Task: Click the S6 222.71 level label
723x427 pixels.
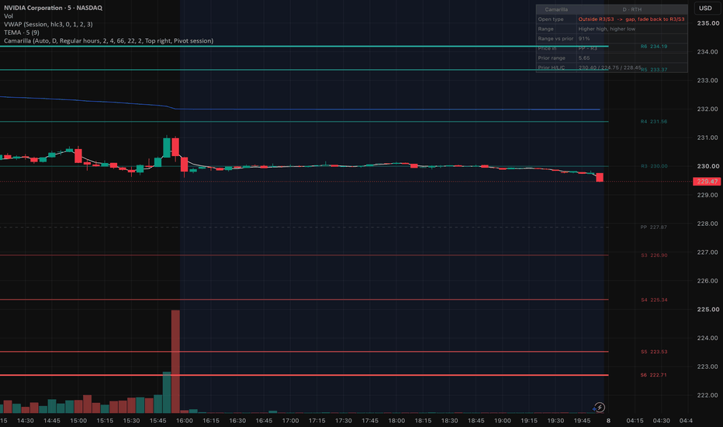Action: pos(653,375)
